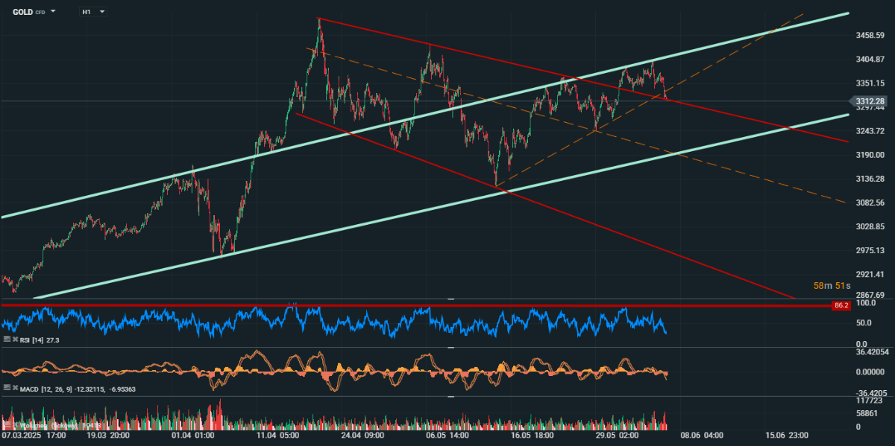
Task: Open RSI indicator settings icon
Action: tap(7, 339)
